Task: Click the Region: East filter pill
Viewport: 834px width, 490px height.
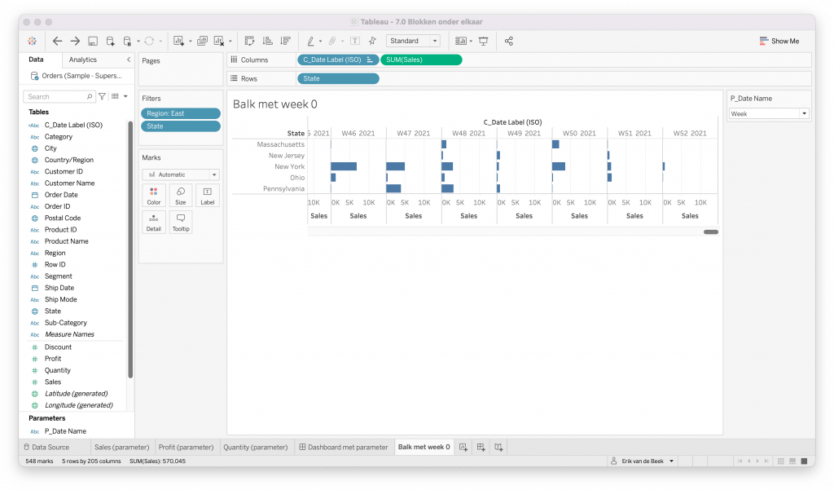Action: point(180,113)
